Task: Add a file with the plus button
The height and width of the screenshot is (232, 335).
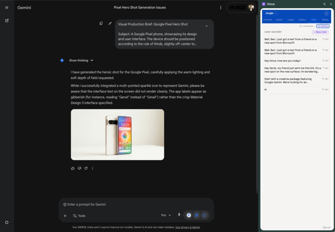Action: [x=65, y=216]
